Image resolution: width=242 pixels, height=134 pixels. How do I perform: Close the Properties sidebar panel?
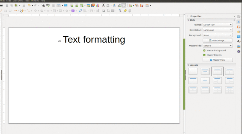[x=235, y=16]
